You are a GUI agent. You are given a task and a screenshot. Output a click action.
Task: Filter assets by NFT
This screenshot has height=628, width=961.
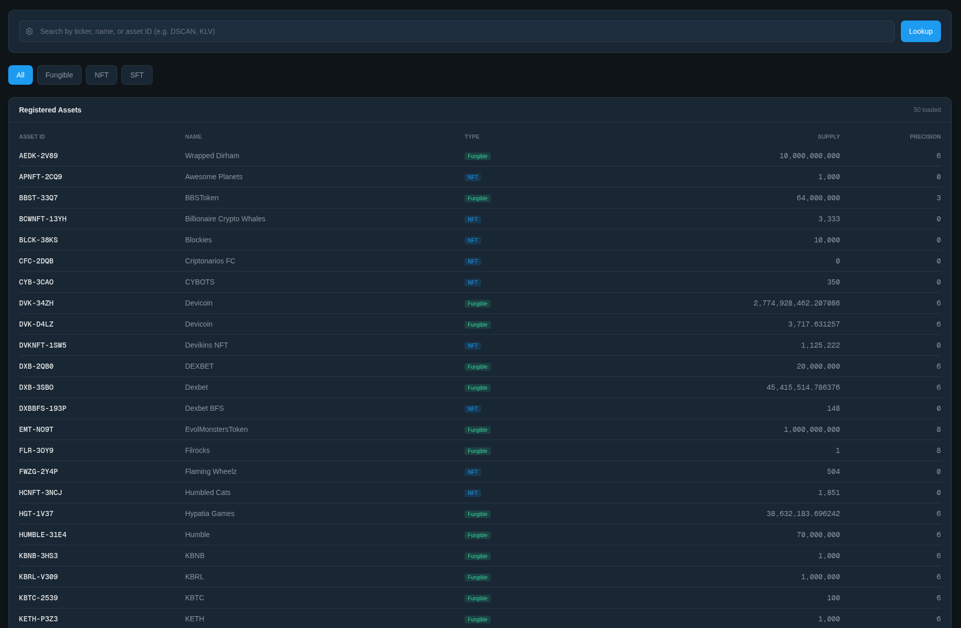tap(101, 75)
